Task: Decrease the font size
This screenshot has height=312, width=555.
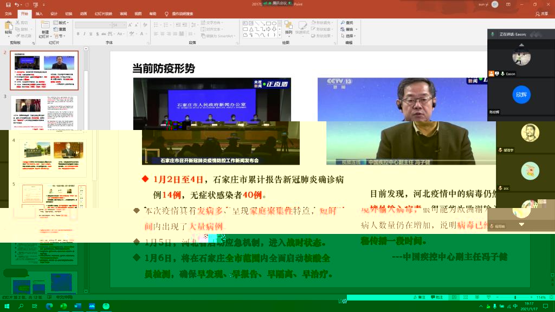Action: (136, 25)
